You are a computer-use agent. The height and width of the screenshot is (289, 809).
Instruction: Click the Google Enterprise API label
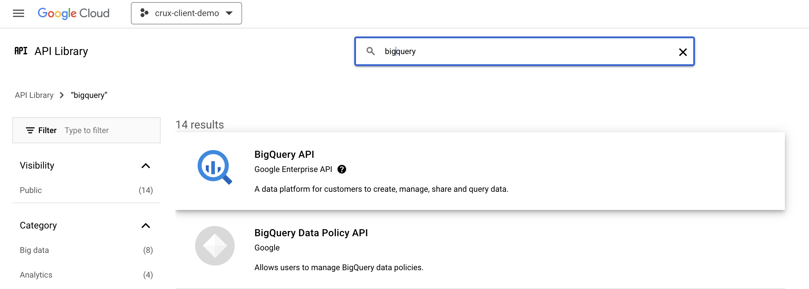[293, 170]
